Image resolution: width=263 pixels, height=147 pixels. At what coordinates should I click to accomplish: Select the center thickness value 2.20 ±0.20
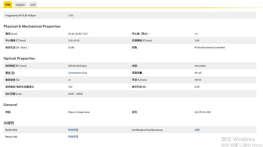[x=74, y=41]
